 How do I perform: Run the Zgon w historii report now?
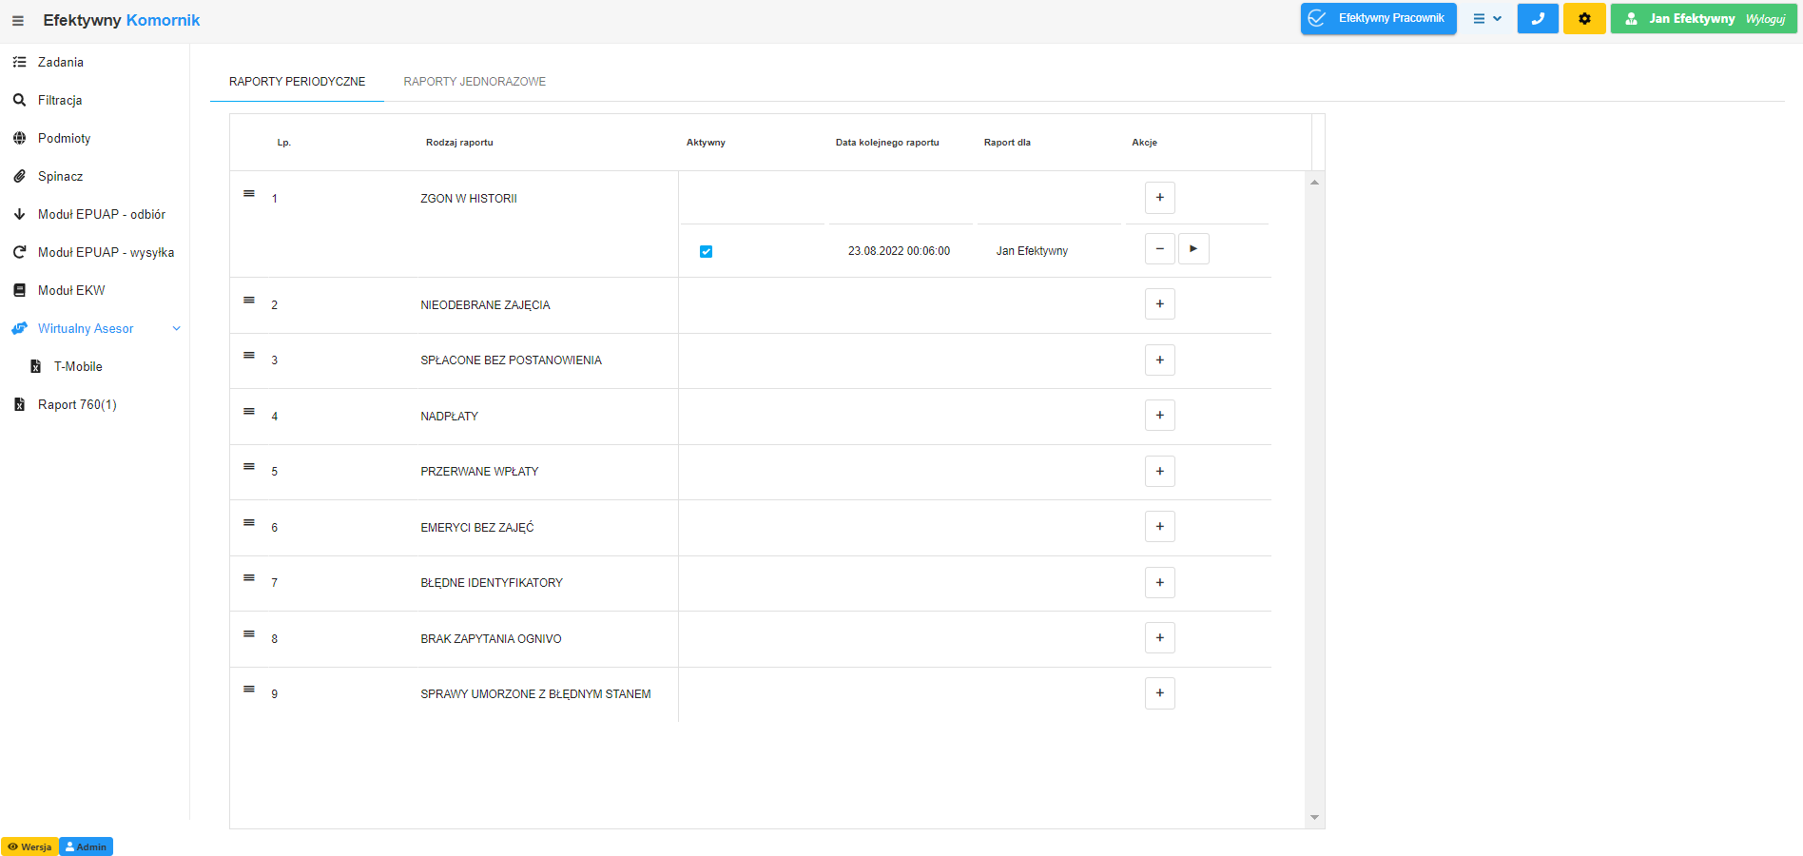pos(1193,249)
